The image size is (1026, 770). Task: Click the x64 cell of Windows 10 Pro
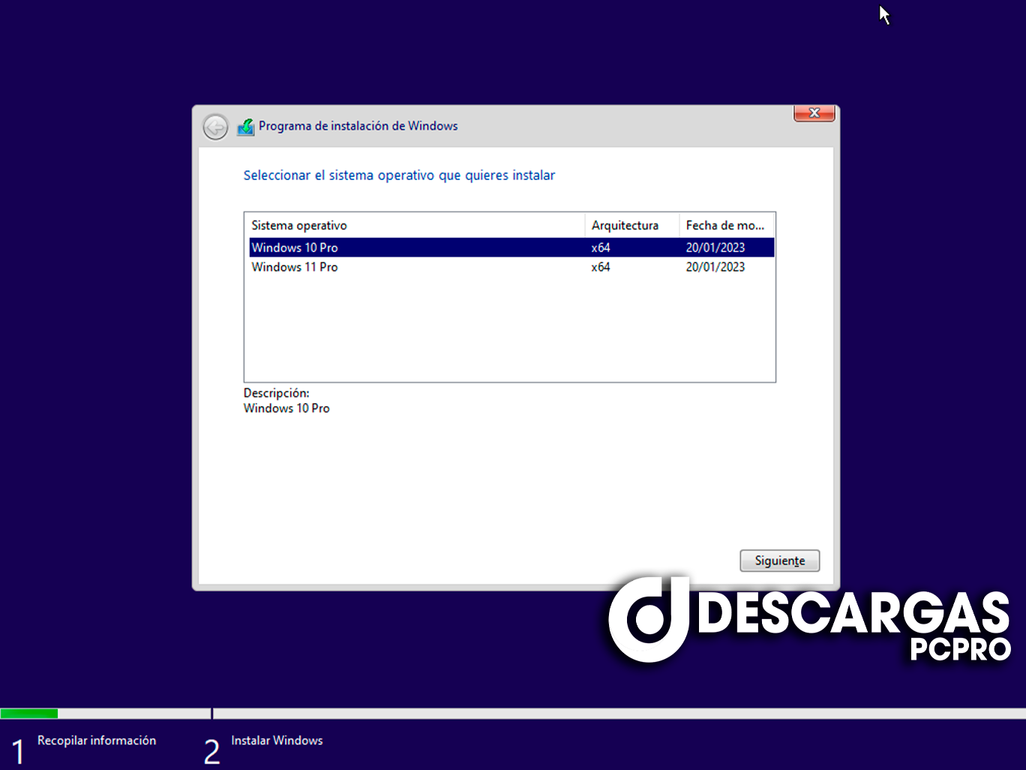(x=601, y=248)
